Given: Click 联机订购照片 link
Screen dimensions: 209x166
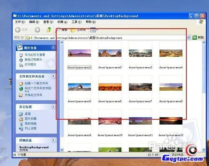Looking at the screenshot, I should pos(33,60).
